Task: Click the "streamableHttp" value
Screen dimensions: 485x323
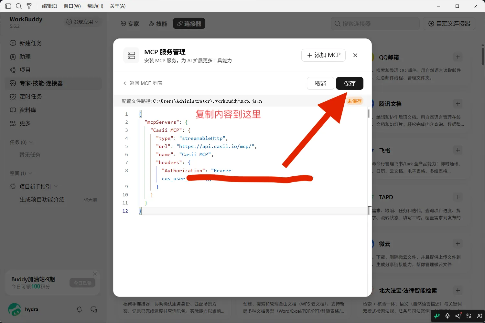Action: click(x=202, y=138)
